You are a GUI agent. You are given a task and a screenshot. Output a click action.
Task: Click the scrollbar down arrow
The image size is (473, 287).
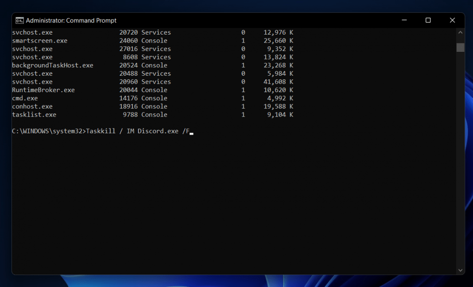click(x=460, y=270)
